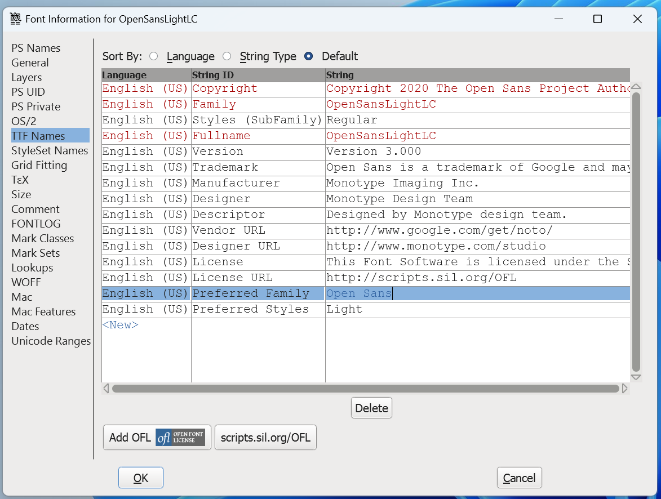Click the horizontal scroll right arrow
This screenshot has height=499, width=661.
point(624,389)
